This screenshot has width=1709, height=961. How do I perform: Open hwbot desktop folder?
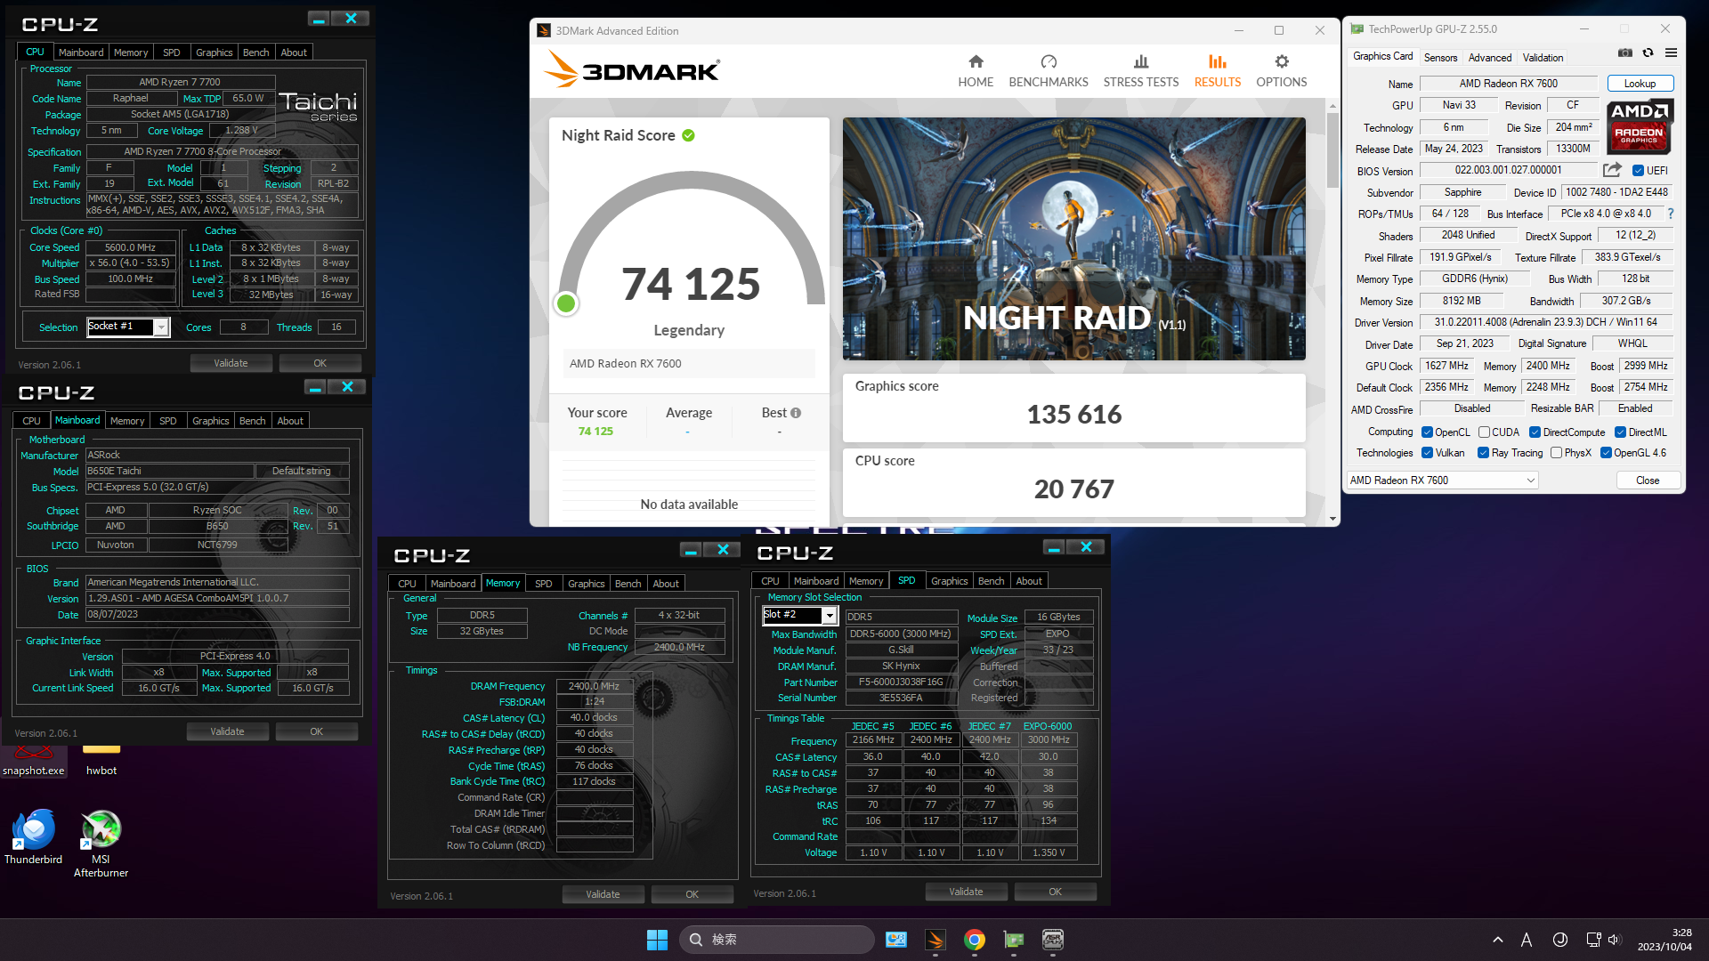(101, 763)
